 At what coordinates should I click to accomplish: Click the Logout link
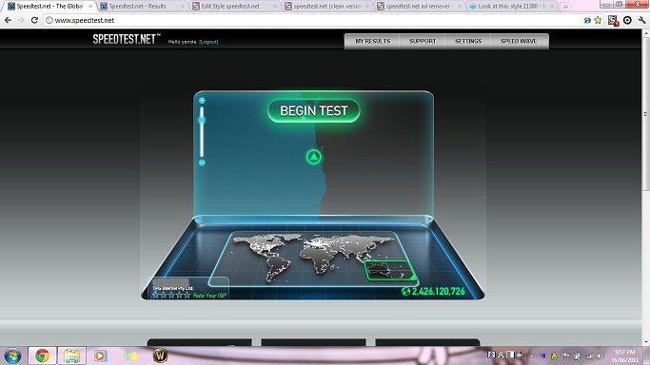pyautogui.click(x=208, y=42)
